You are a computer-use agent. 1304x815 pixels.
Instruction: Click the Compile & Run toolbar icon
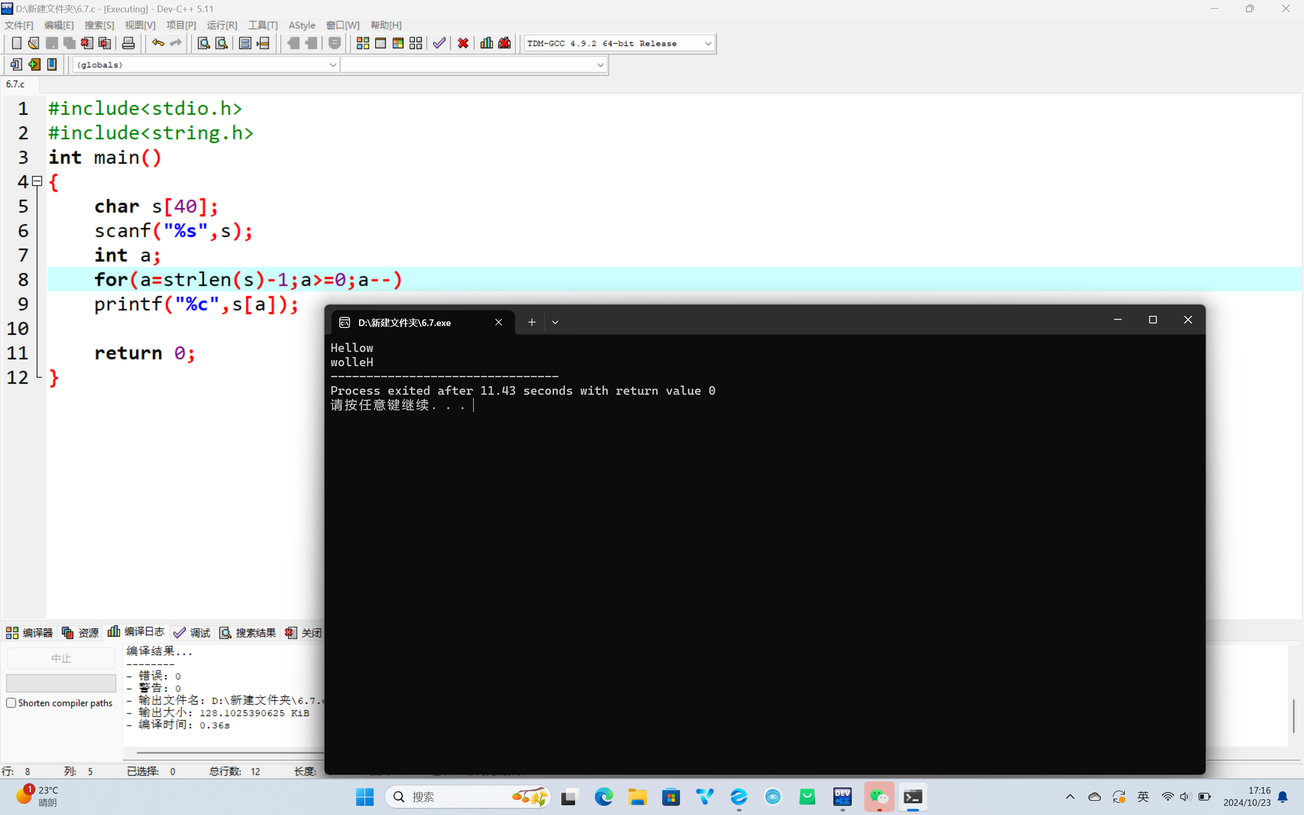(x=398, y=43)
